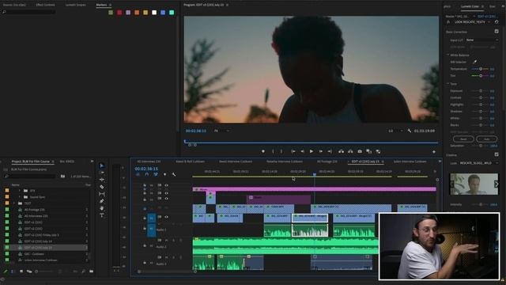
Task: Switch Project panel to list view
Action: tap(13, 271)
